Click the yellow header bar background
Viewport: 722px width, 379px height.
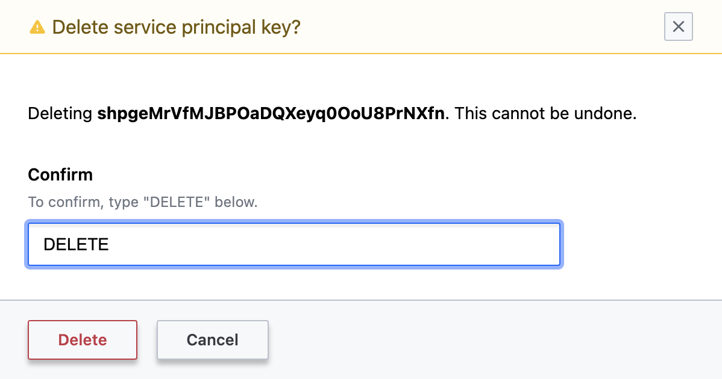point(482,27)
